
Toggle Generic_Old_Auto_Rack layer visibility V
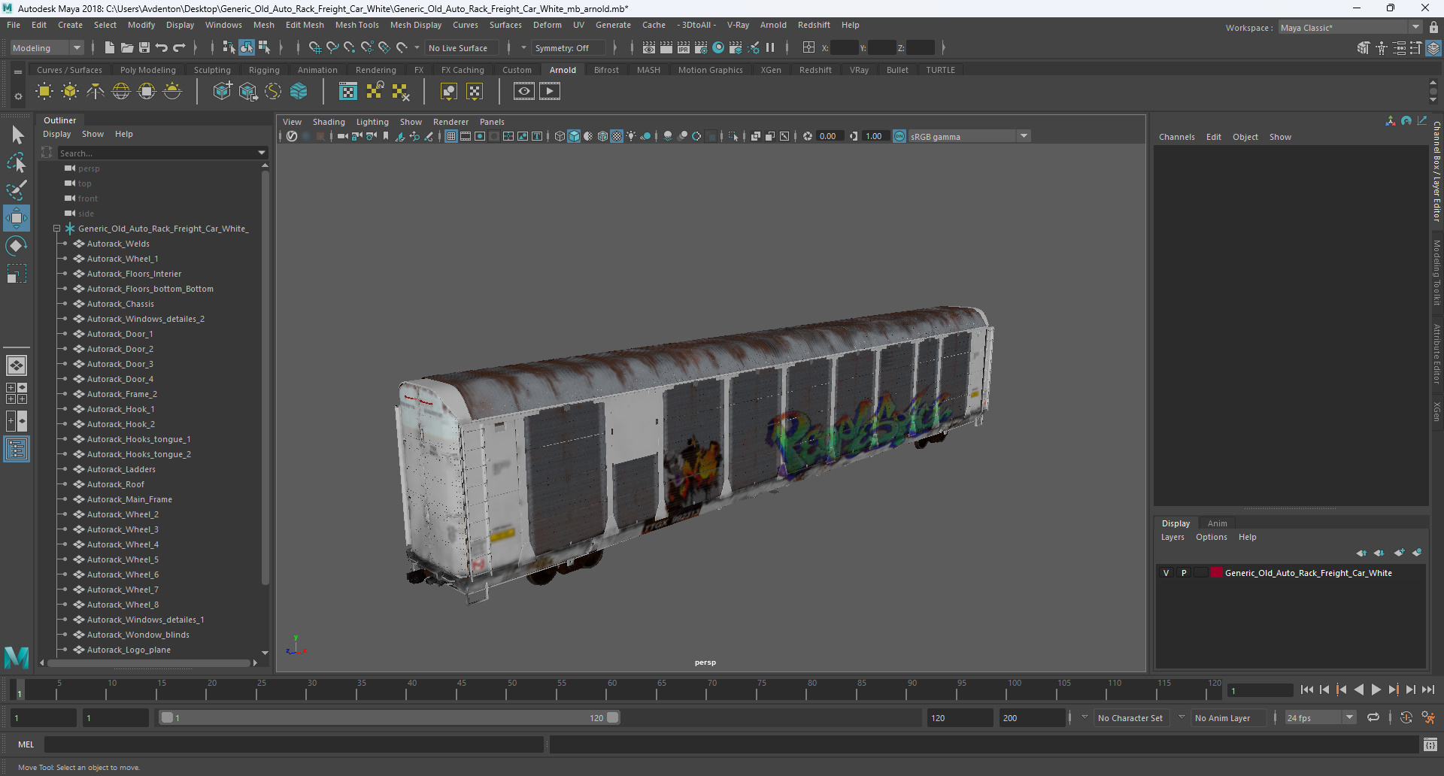[x=1166, y=573]
